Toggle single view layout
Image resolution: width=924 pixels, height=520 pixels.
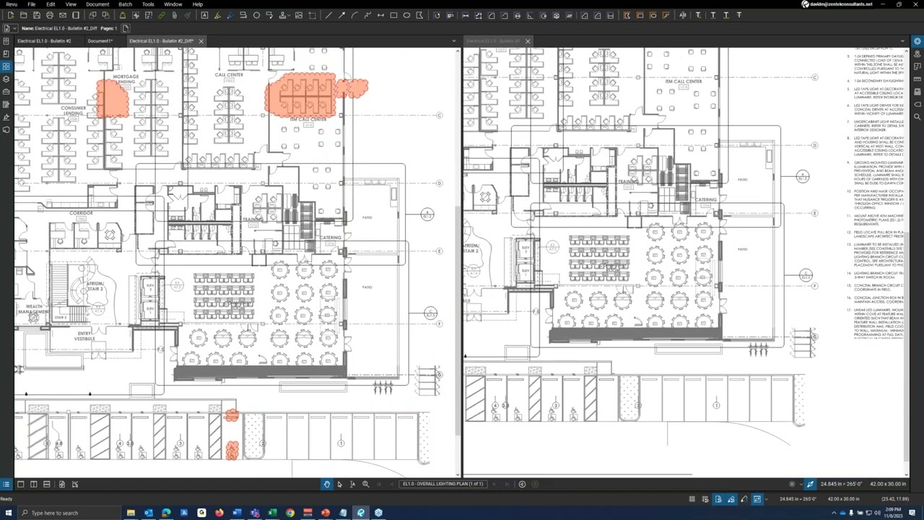(x=20, y=484)
